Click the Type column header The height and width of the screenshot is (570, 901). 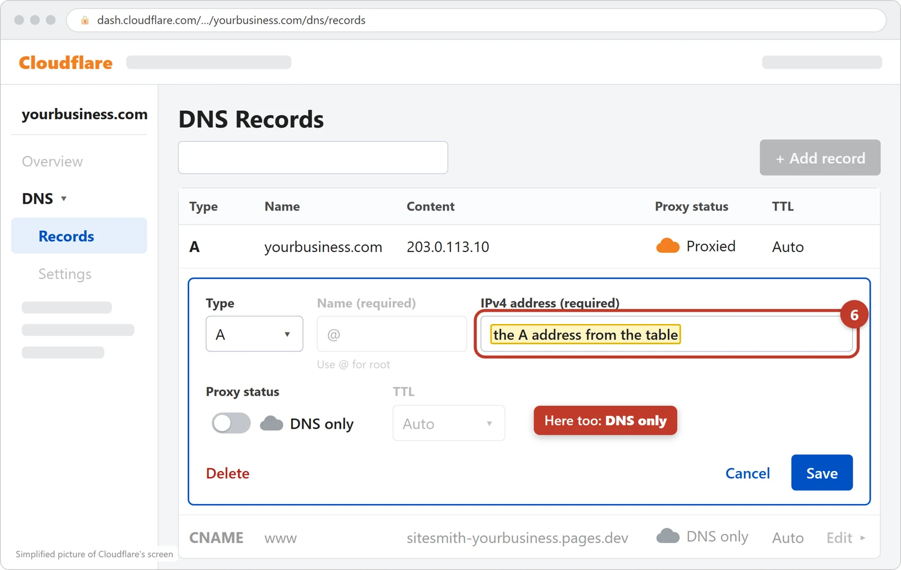[203, 207]
